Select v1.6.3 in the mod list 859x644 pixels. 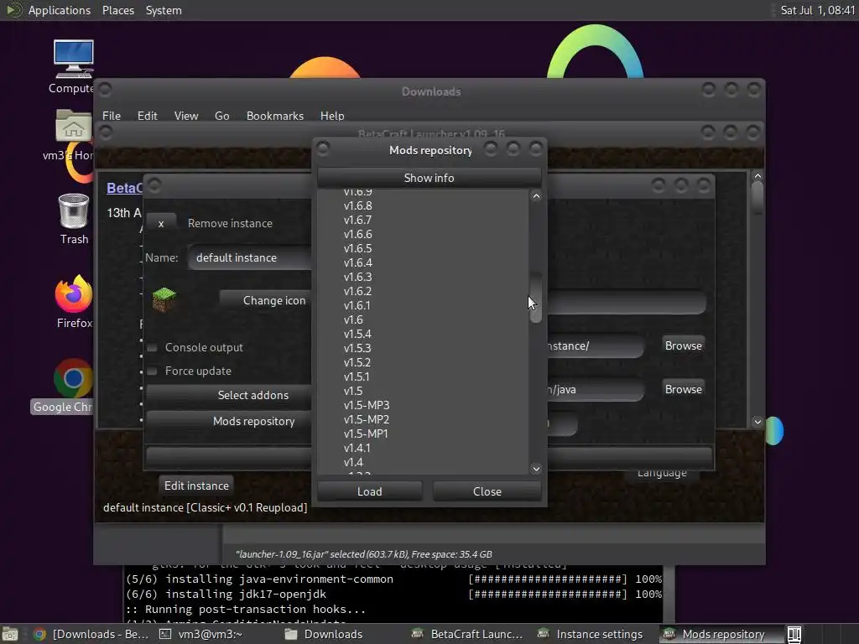pyautogui.click(x=357, y=277)
